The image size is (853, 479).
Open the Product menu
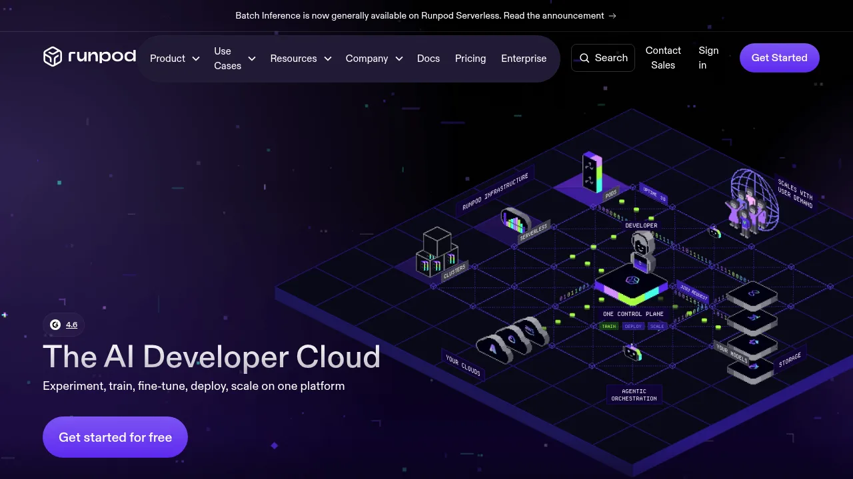point(175,59)
